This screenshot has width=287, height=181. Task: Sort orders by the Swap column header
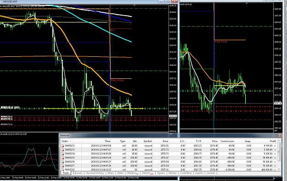click(248, 141)
